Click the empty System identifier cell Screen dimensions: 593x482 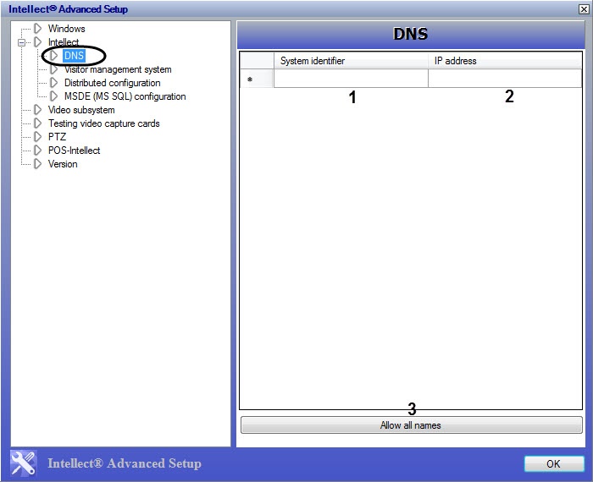click(x=351, y=79)
